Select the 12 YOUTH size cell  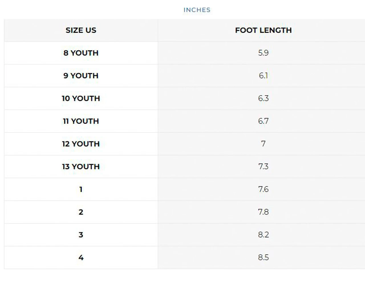[81, 144]
